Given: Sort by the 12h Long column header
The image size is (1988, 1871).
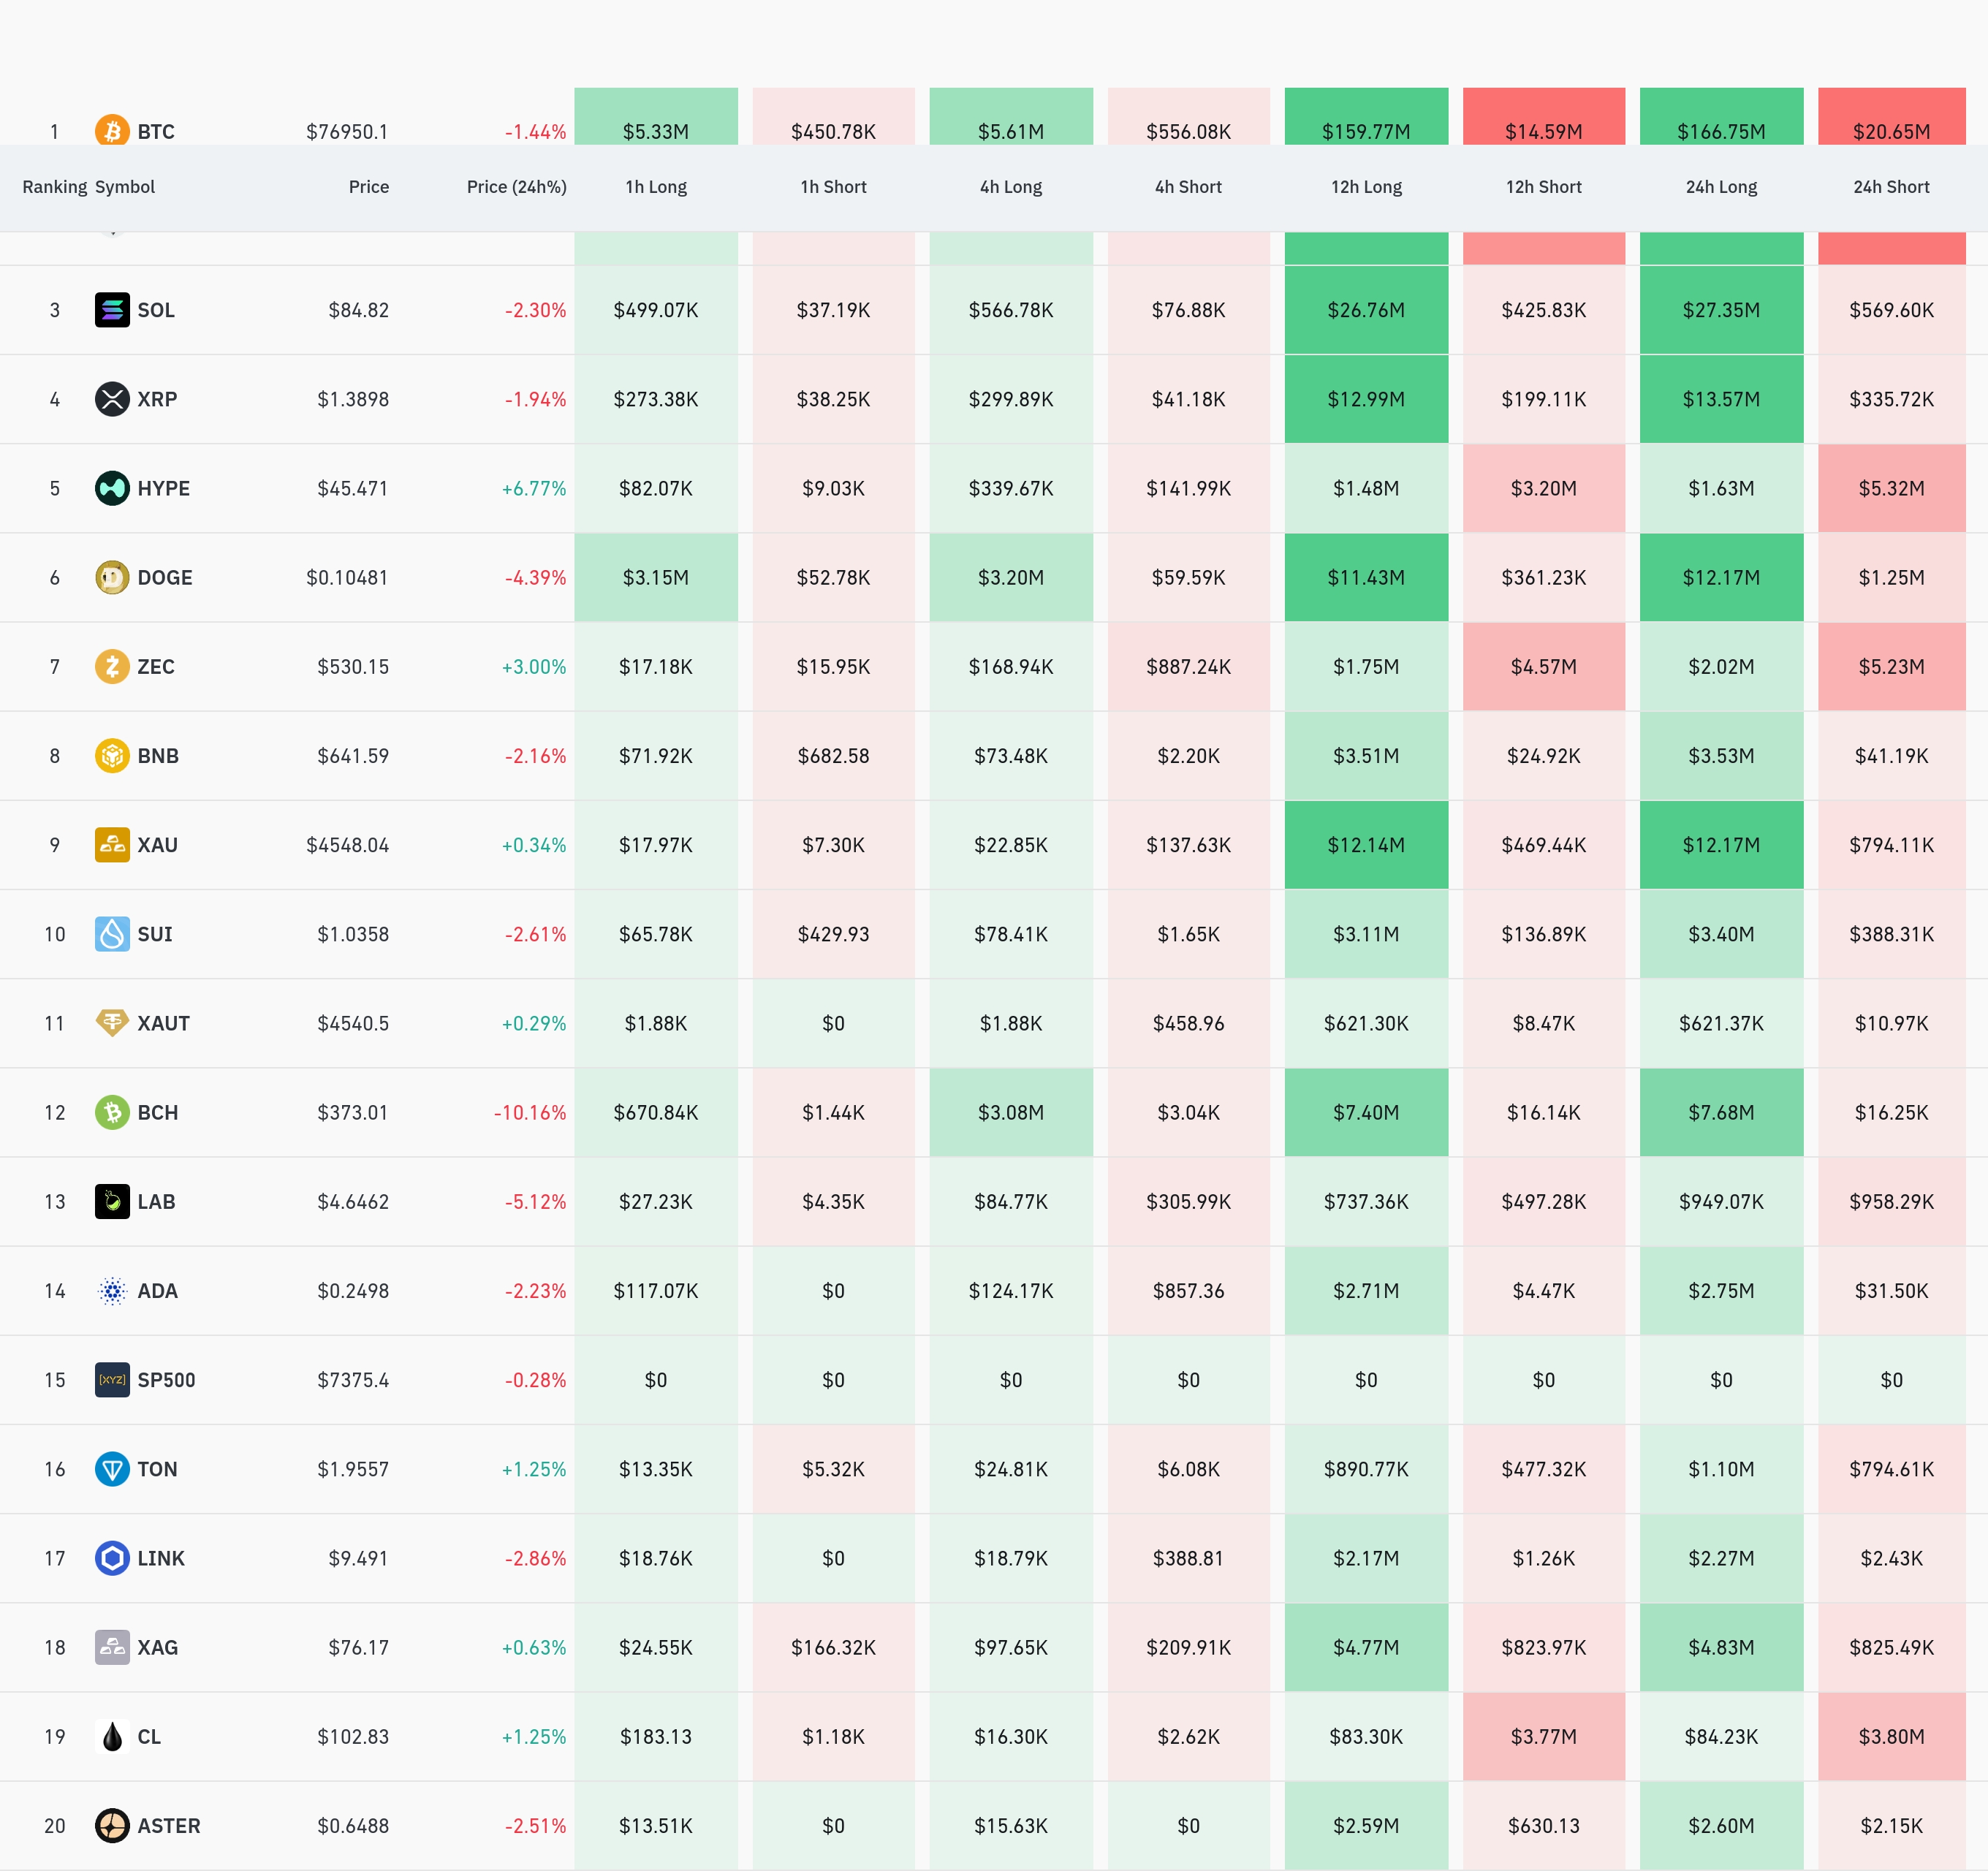Looking at the screenshot, I should (1367, 187).
